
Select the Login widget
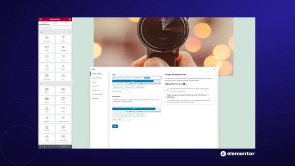pos(47,110)
